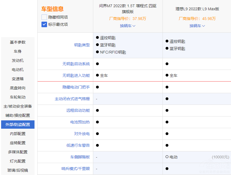Select the 多媒体配置 category
The height and width of the screenshot is (175, 231).
(17, 152)
